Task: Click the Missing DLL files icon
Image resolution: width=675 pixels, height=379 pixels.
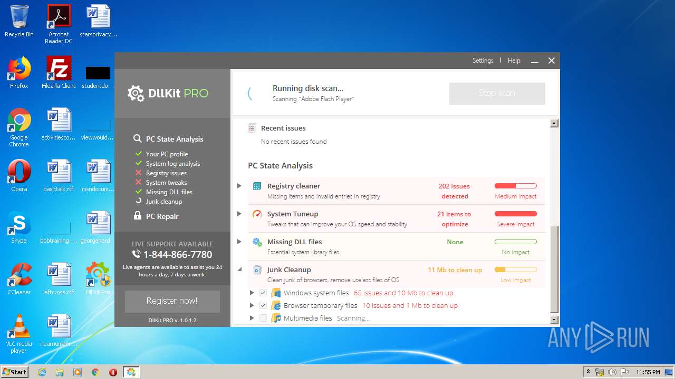Action: click(x=257, y=242)
